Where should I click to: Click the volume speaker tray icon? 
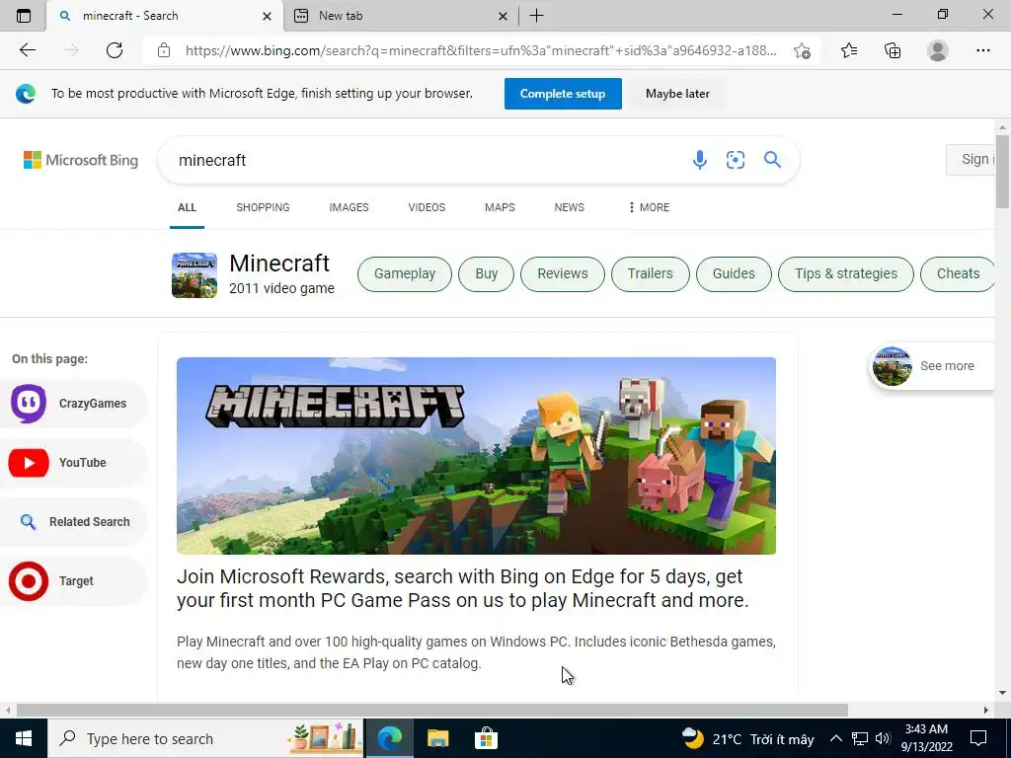coord(883,738)
